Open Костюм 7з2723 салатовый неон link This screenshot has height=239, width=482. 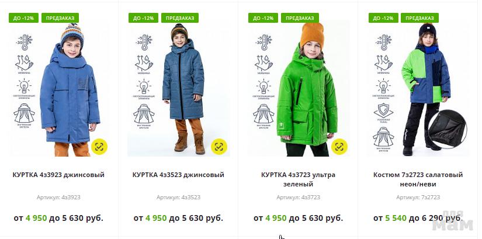pos(418,179)
